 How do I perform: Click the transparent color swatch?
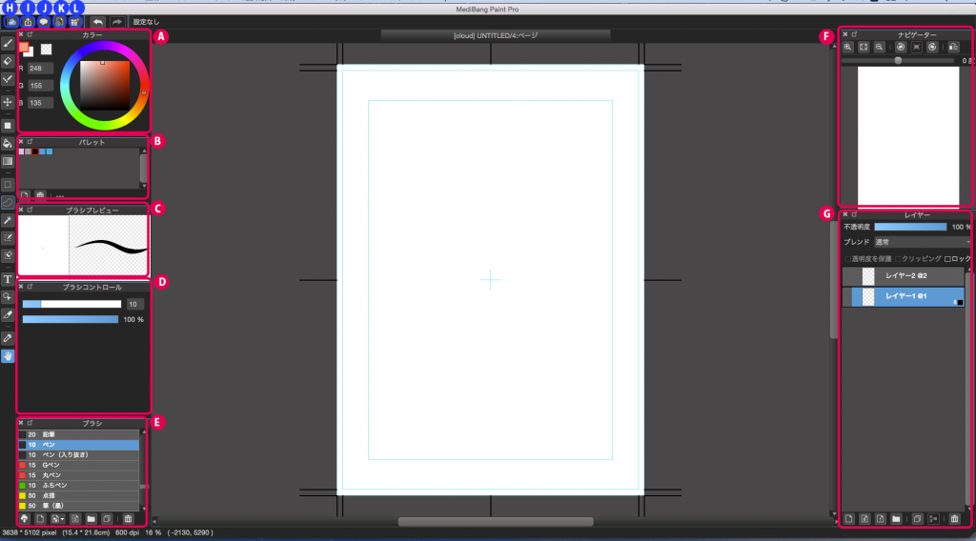pyautogui.click(x=46, y=50)
